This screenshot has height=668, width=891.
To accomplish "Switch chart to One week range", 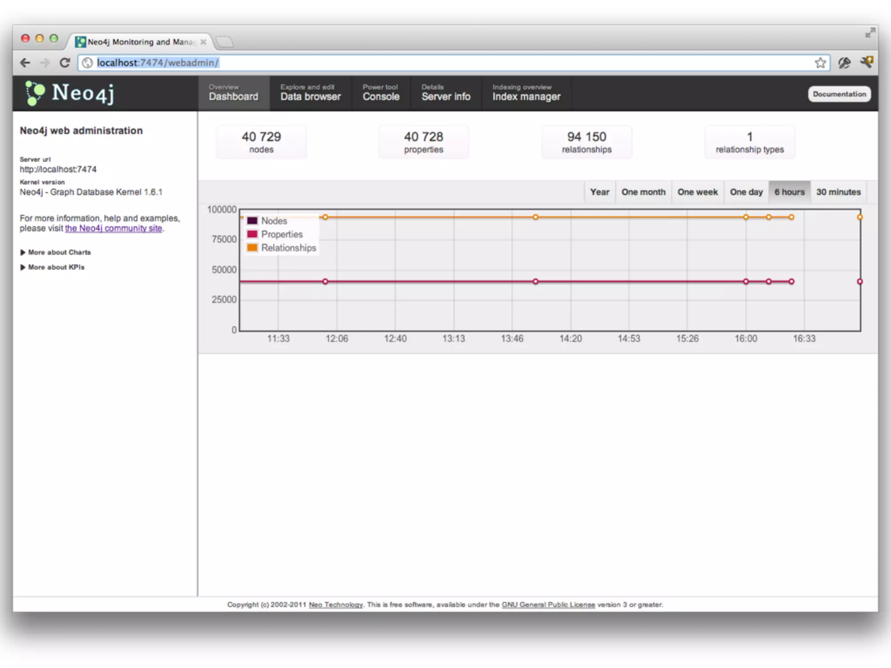I will pyautogui.click(x=697, y=192).
